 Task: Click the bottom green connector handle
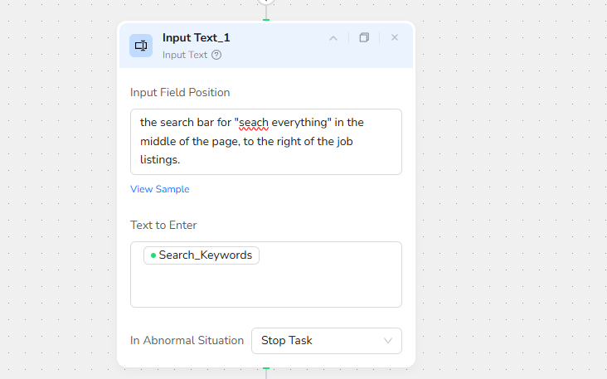pos(266,367)
